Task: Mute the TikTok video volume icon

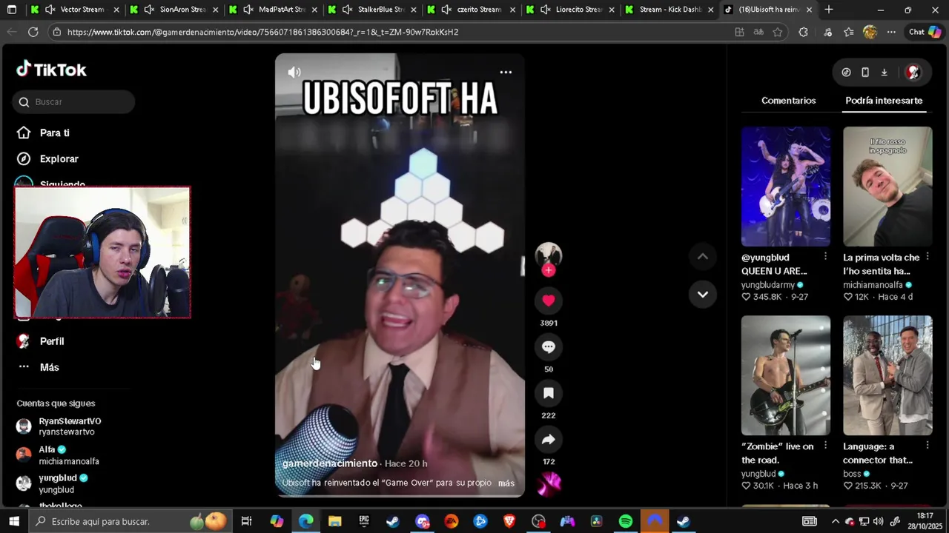Action: [294, 72]
